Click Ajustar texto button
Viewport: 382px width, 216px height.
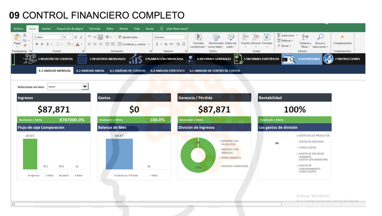pos(128,37)
